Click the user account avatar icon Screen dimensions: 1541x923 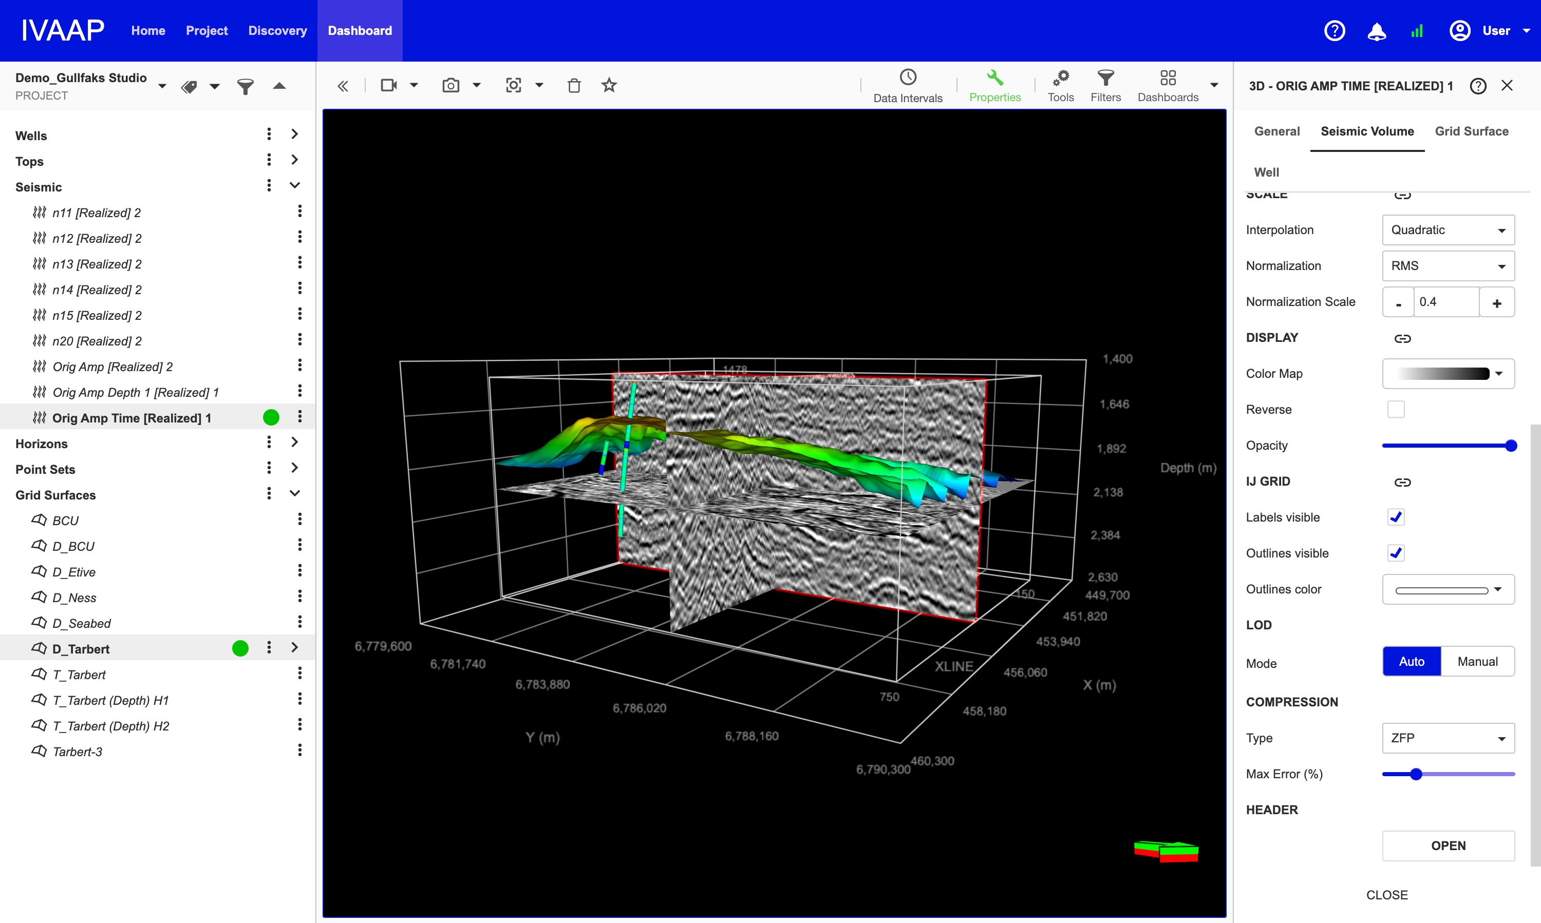[1459, 30]
